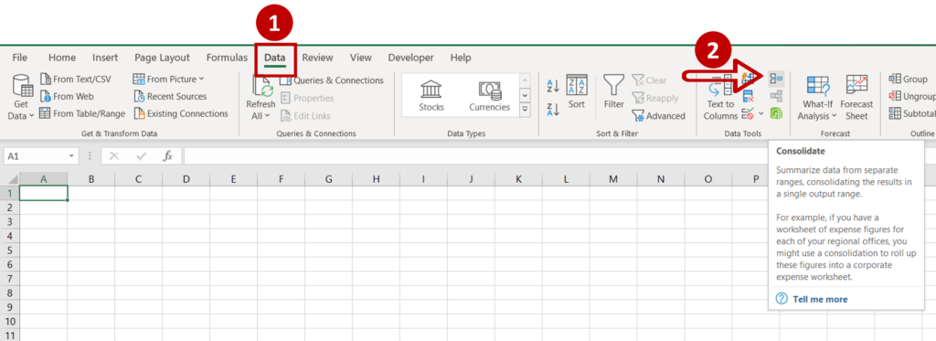The image size is (936, 341).
Task: Click the Advanced filter button
Action: tap(658, 116)
